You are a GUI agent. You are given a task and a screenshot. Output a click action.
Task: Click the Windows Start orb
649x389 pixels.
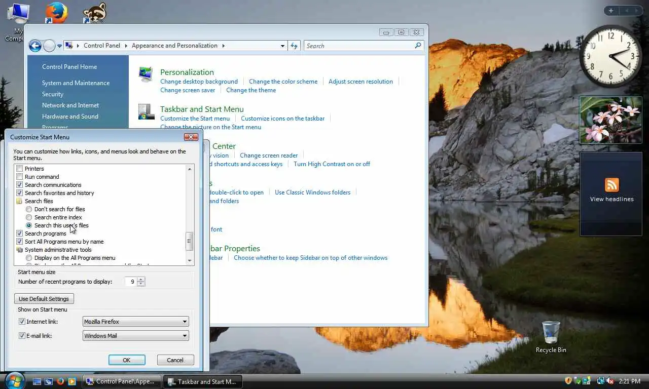pos(14,380)
